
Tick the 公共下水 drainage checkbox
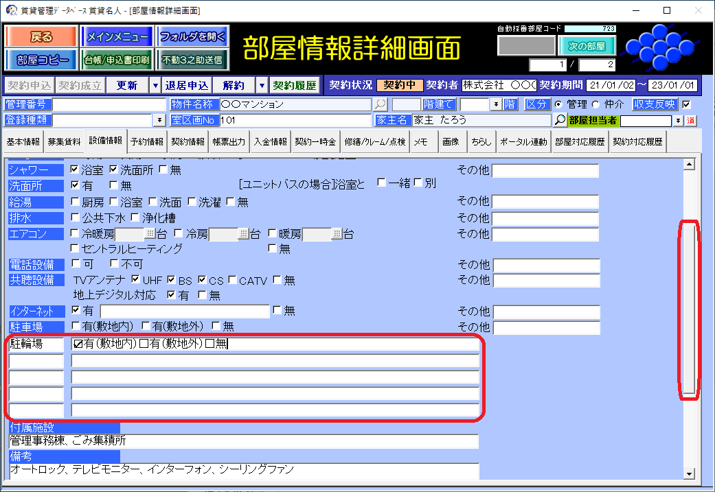(x=76, y=218)
